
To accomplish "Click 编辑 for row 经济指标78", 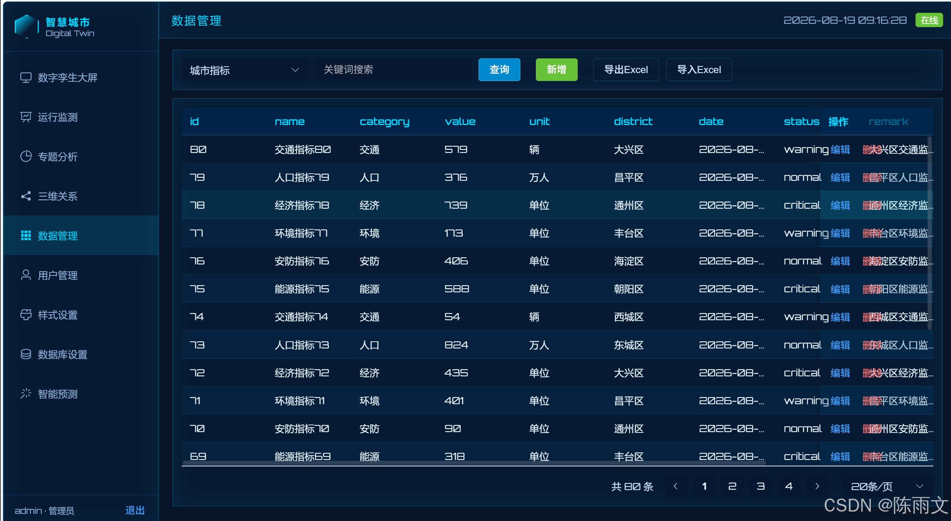I will [840, 205].
